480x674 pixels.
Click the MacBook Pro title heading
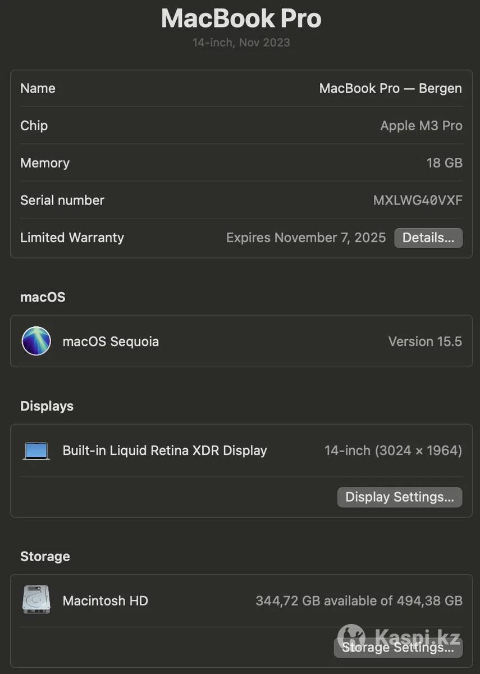point(241,19)
